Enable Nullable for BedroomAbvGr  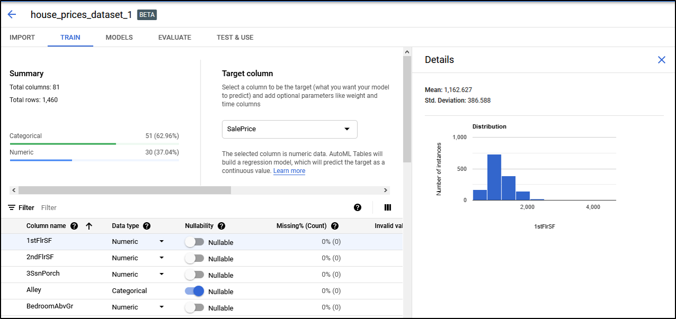[x=194, y=307]
